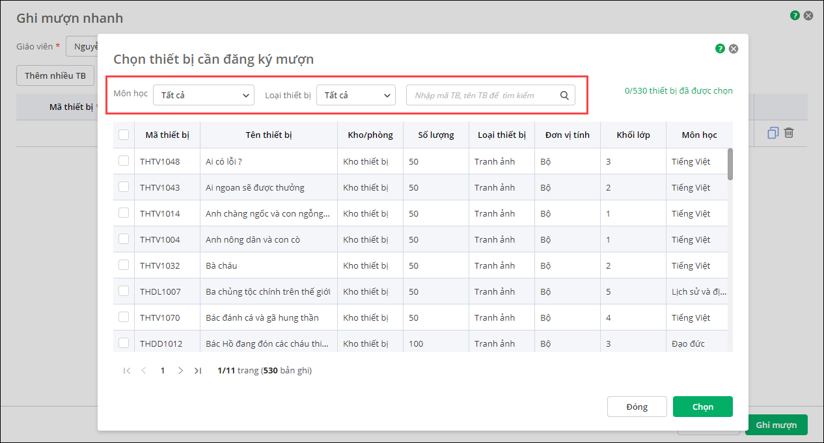Click the trash delete icon
Screen dimensions: 824x443
pyautogui.click(x=789, y=133)
